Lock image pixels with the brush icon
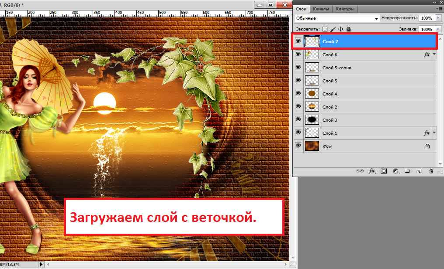 click(333, 29)
